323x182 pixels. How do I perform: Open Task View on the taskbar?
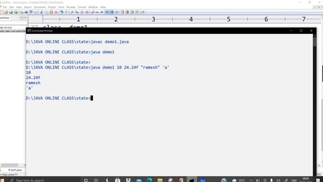click(96, 180)
